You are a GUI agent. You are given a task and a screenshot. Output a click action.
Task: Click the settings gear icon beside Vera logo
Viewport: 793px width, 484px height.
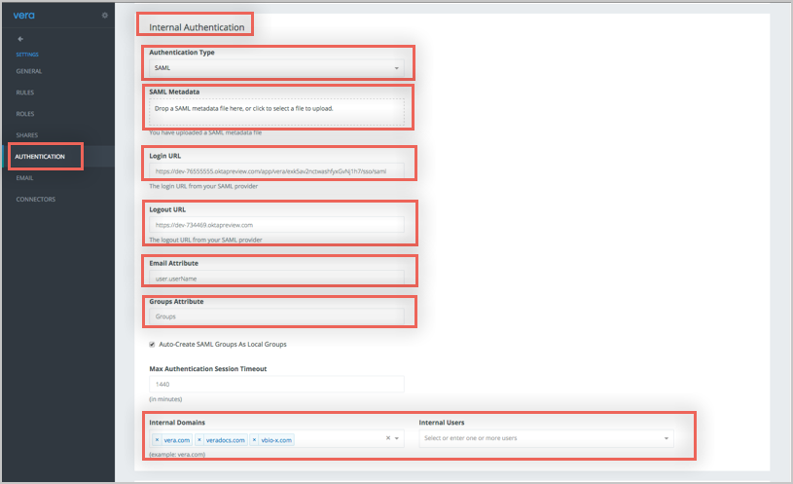(105, 16)
